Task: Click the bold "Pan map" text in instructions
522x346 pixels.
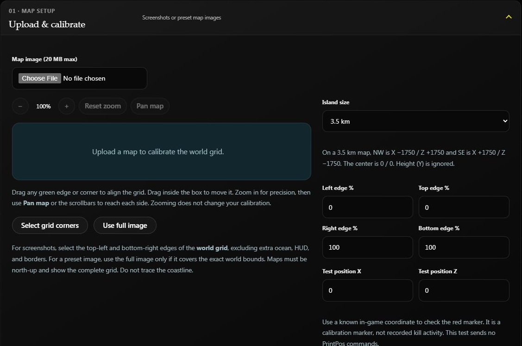Action: pos(36,203)
